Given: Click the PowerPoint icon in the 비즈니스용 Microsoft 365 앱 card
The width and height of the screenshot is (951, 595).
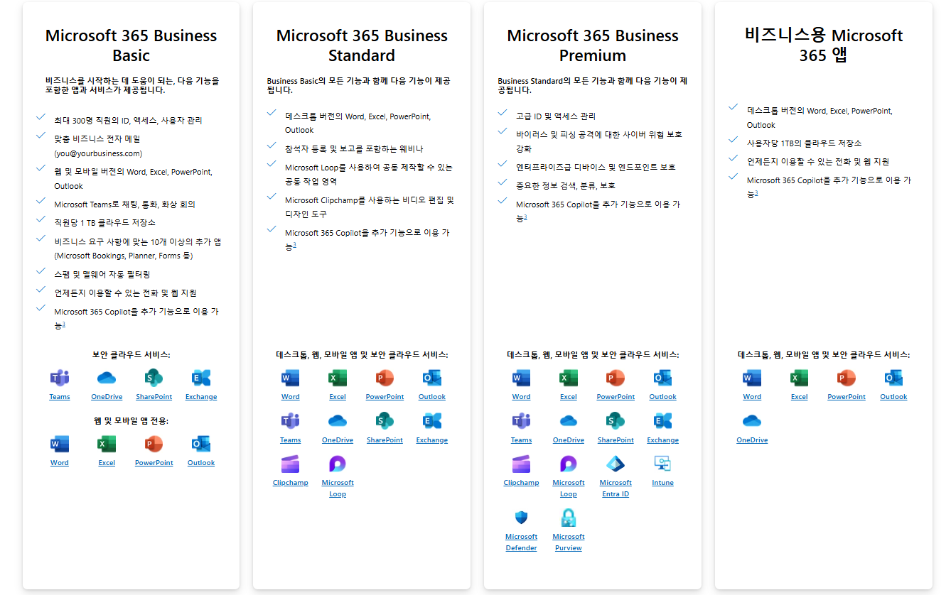Looking at the screenshot, I should click(x=847, y=378).
